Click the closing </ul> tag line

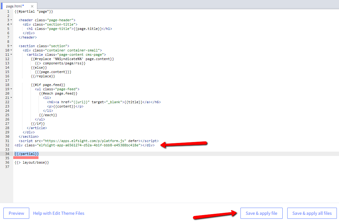(x=40, y=119)
